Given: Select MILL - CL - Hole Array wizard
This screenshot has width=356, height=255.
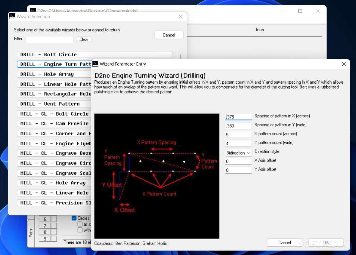Looking at the screenshot, I should tap(54, 183).
